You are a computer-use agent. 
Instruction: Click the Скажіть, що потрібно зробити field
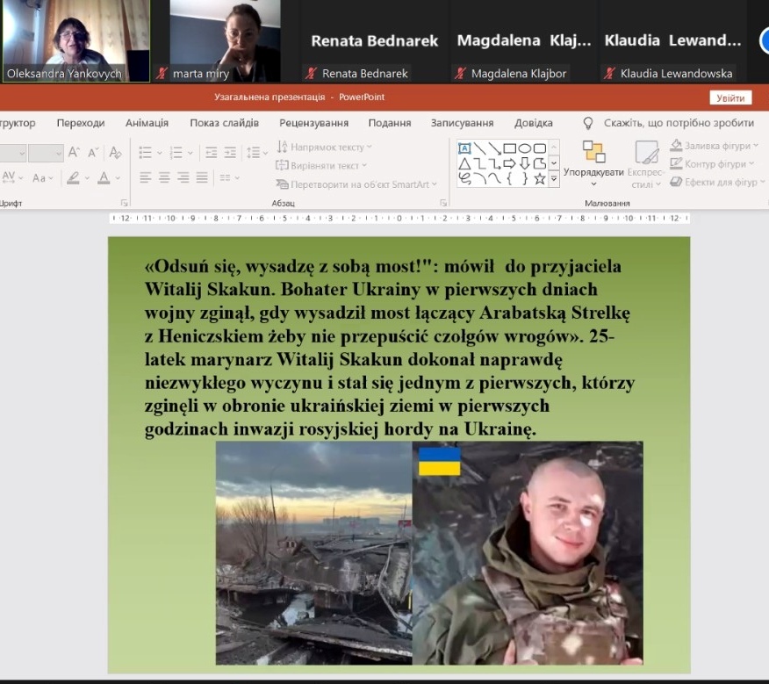point(679,123)
